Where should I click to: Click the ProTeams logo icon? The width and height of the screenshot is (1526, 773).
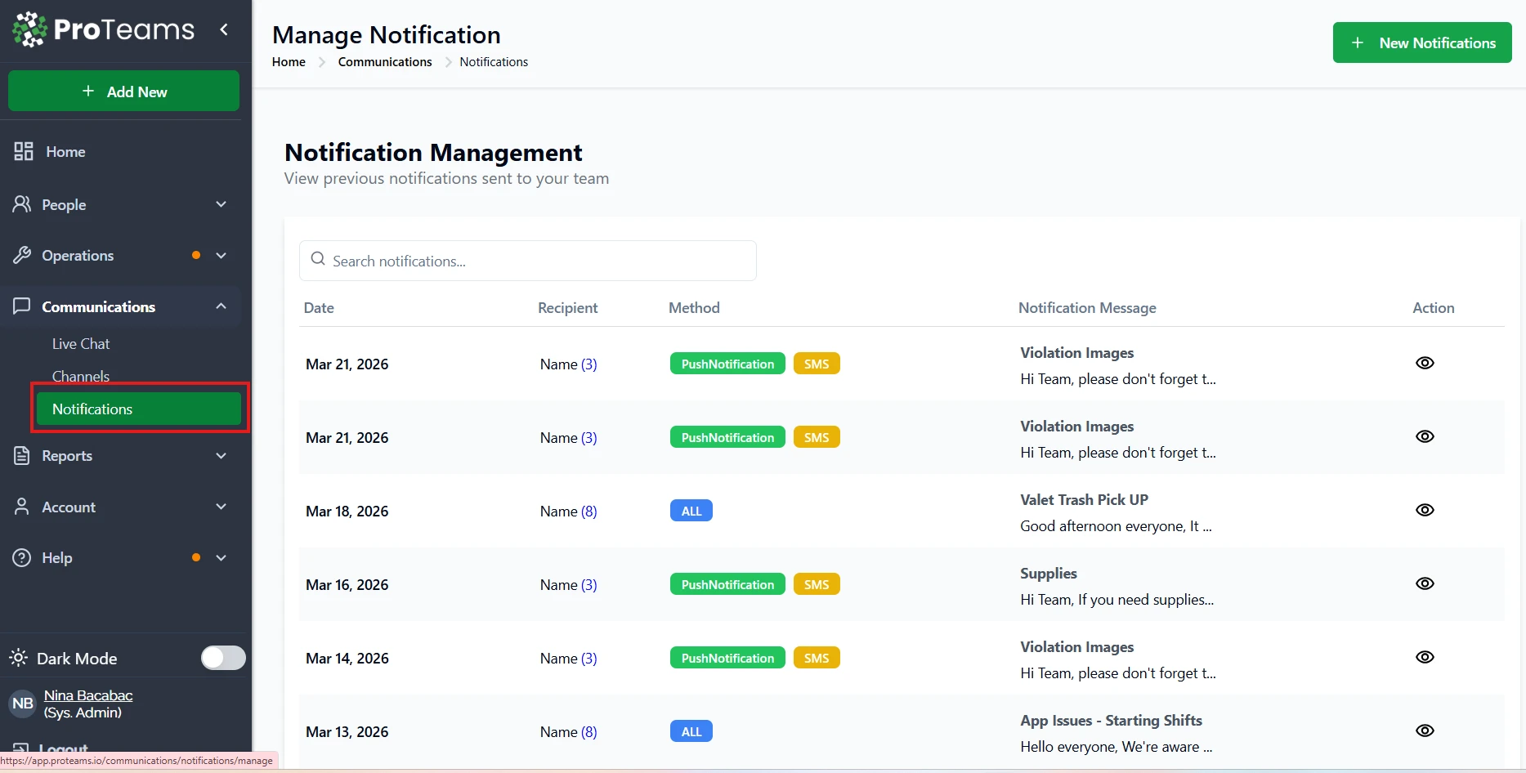point(30,29)
